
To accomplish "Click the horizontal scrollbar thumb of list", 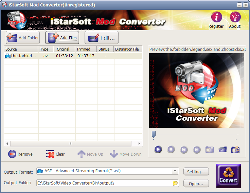I will tap(71, 143).
